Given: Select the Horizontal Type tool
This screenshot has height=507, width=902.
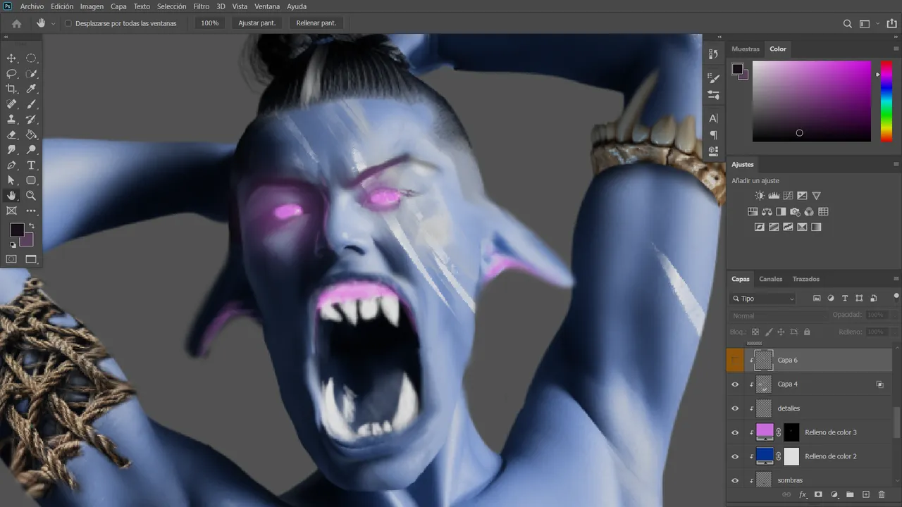Looking at the screenshot, I should tap(31, 165).
